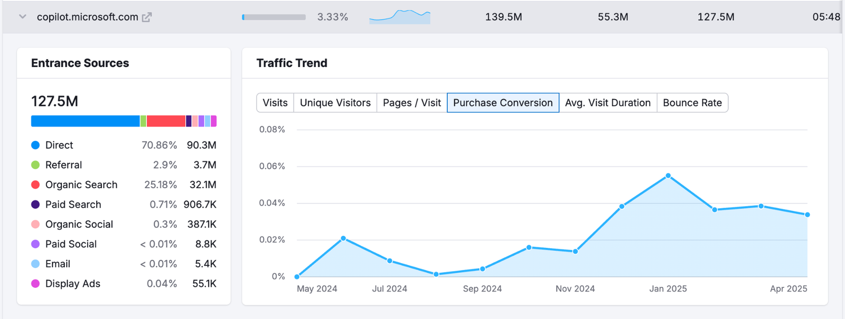Click the Organic Search source label
This screenshot has height=319, width=845.
tap(81, 185)
